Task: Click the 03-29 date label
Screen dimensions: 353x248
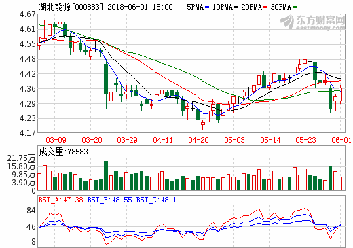Action: tap(127, 140)
